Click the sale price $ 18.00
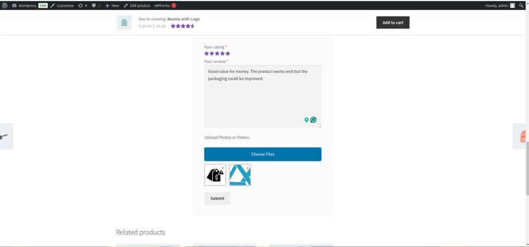529x247 pixels. click(x=159, y=27)
